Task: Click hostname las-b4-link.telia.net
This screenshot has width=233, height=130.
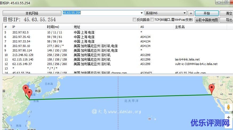Action: pyautogui.click(x=187, y=59)
